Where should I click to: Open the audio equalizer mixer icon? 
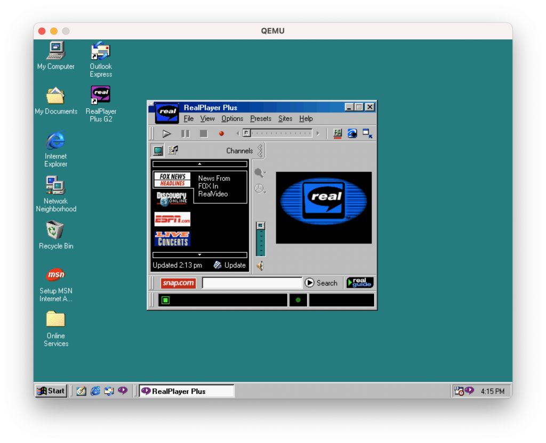tap(338, 133)
